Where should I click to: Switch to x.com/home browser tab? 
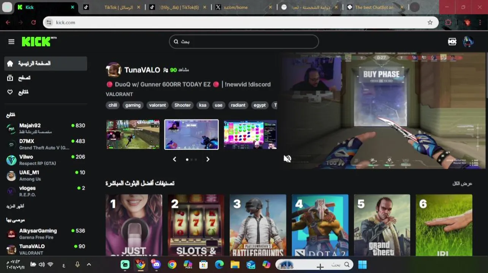point(243,7)
